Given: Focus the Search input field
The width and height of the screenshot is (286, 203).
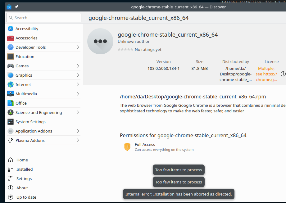Looking at the screenshot, I should point(44,18).
